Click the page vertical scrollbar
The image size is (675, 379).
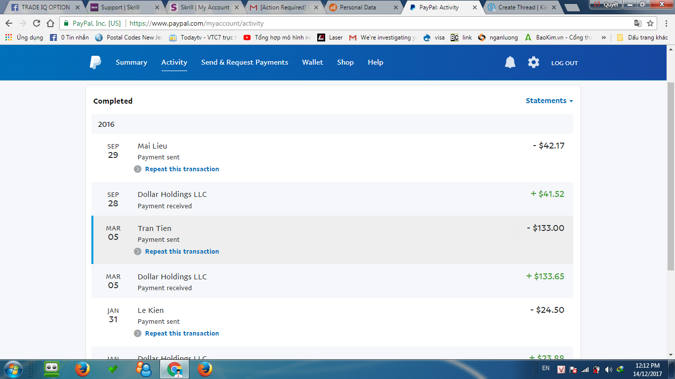click(671, 176)
